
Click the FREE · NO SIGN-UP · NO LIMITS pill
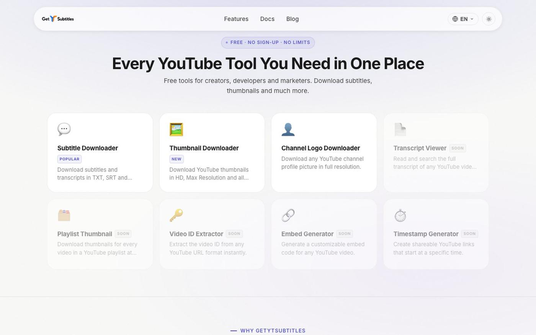point(268,42)
